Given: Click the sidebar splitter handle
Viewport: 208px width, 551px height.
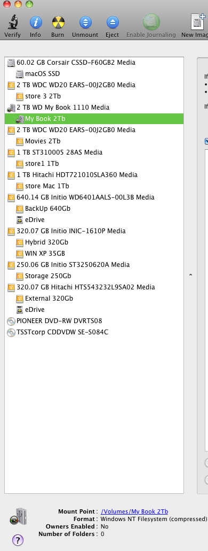Looking at the screenshot, I should tap(190, 275).
